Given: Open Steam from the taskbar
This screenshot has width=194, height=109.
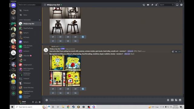Looking at the screenshot, I should (73, 107).
